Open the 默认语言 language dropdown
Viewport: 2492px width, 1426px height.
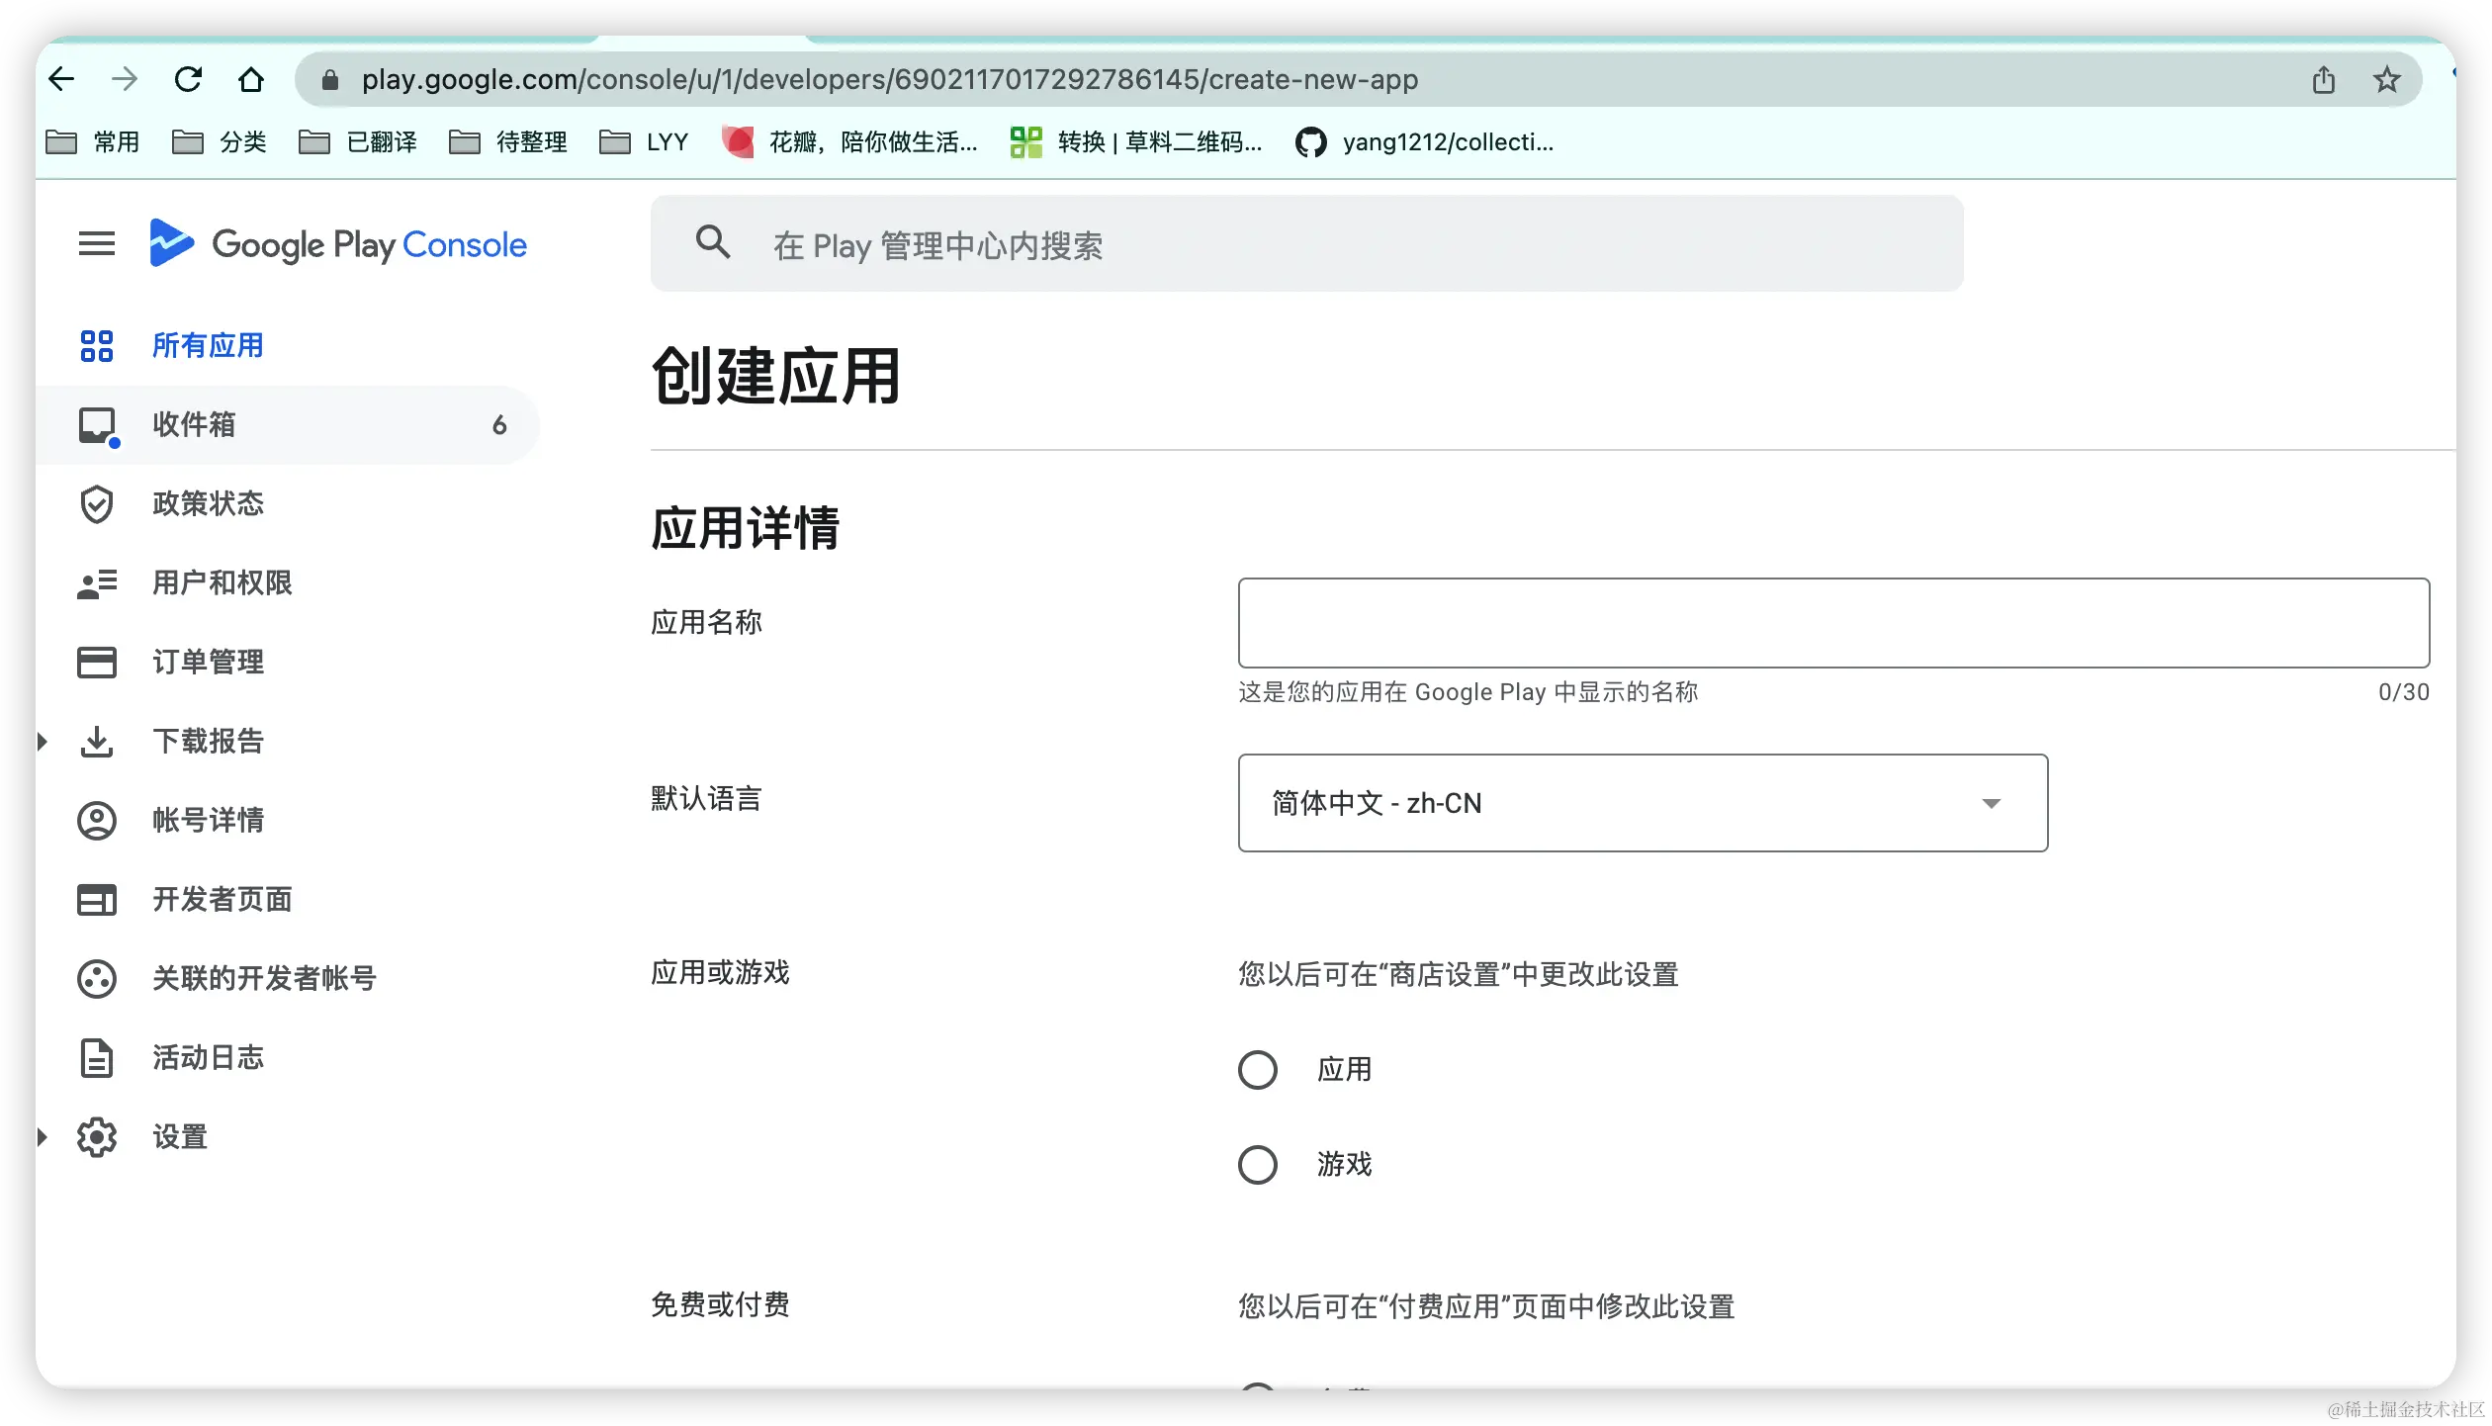click(1642, 803)
